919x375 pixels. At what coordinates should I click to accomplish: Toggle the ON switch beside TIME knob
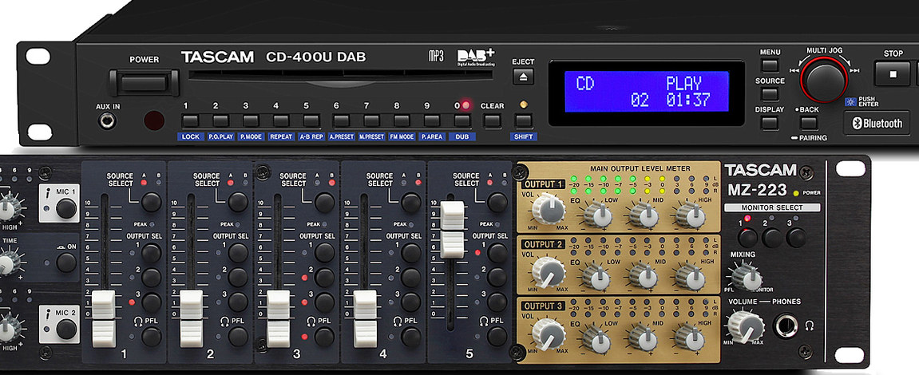pos(66,262)
